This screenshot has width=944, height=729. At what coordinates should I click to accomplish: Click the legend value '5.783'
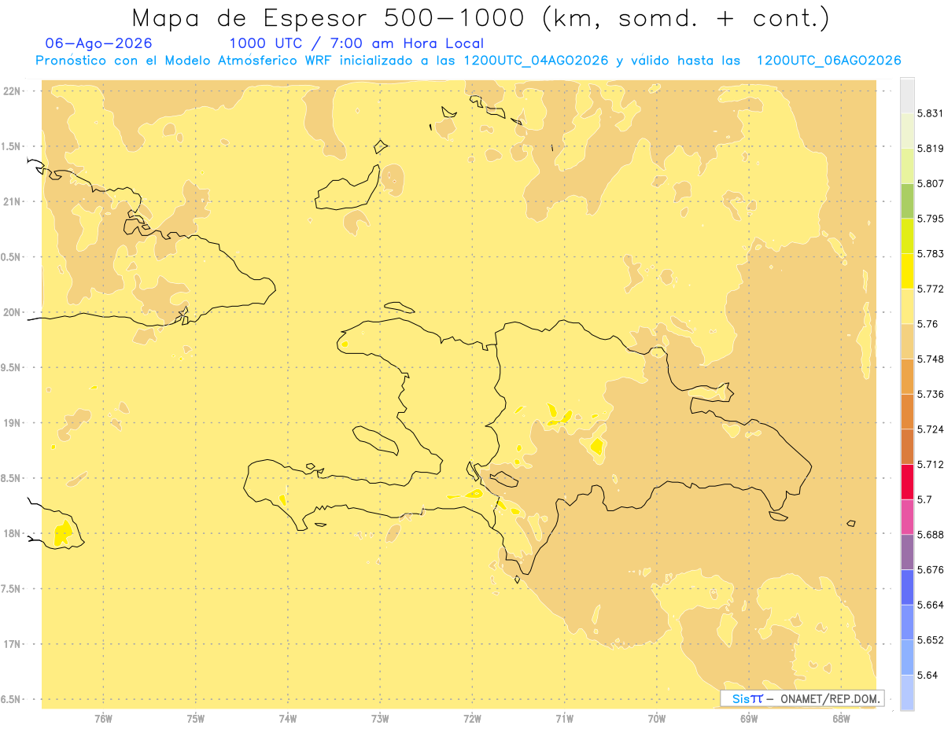pos(930,254)
